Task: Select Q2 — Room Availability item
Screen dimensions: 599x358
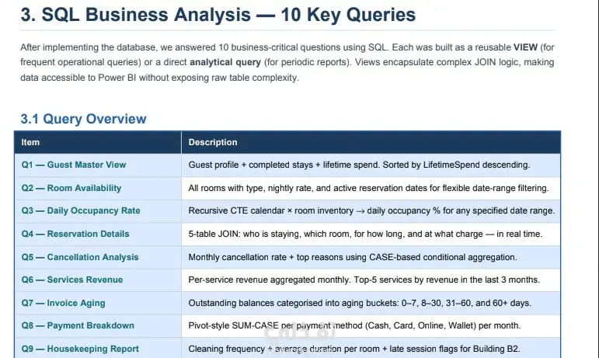Action: click(71, 188)
